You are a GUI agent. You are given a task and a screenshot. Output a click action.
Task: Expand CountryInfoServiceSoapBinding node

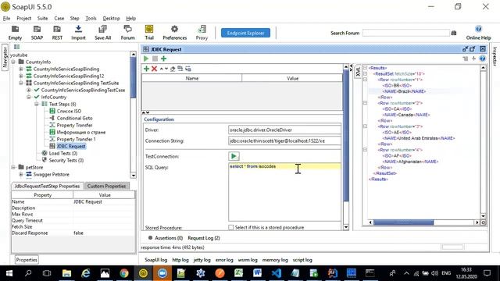(21, 69)
